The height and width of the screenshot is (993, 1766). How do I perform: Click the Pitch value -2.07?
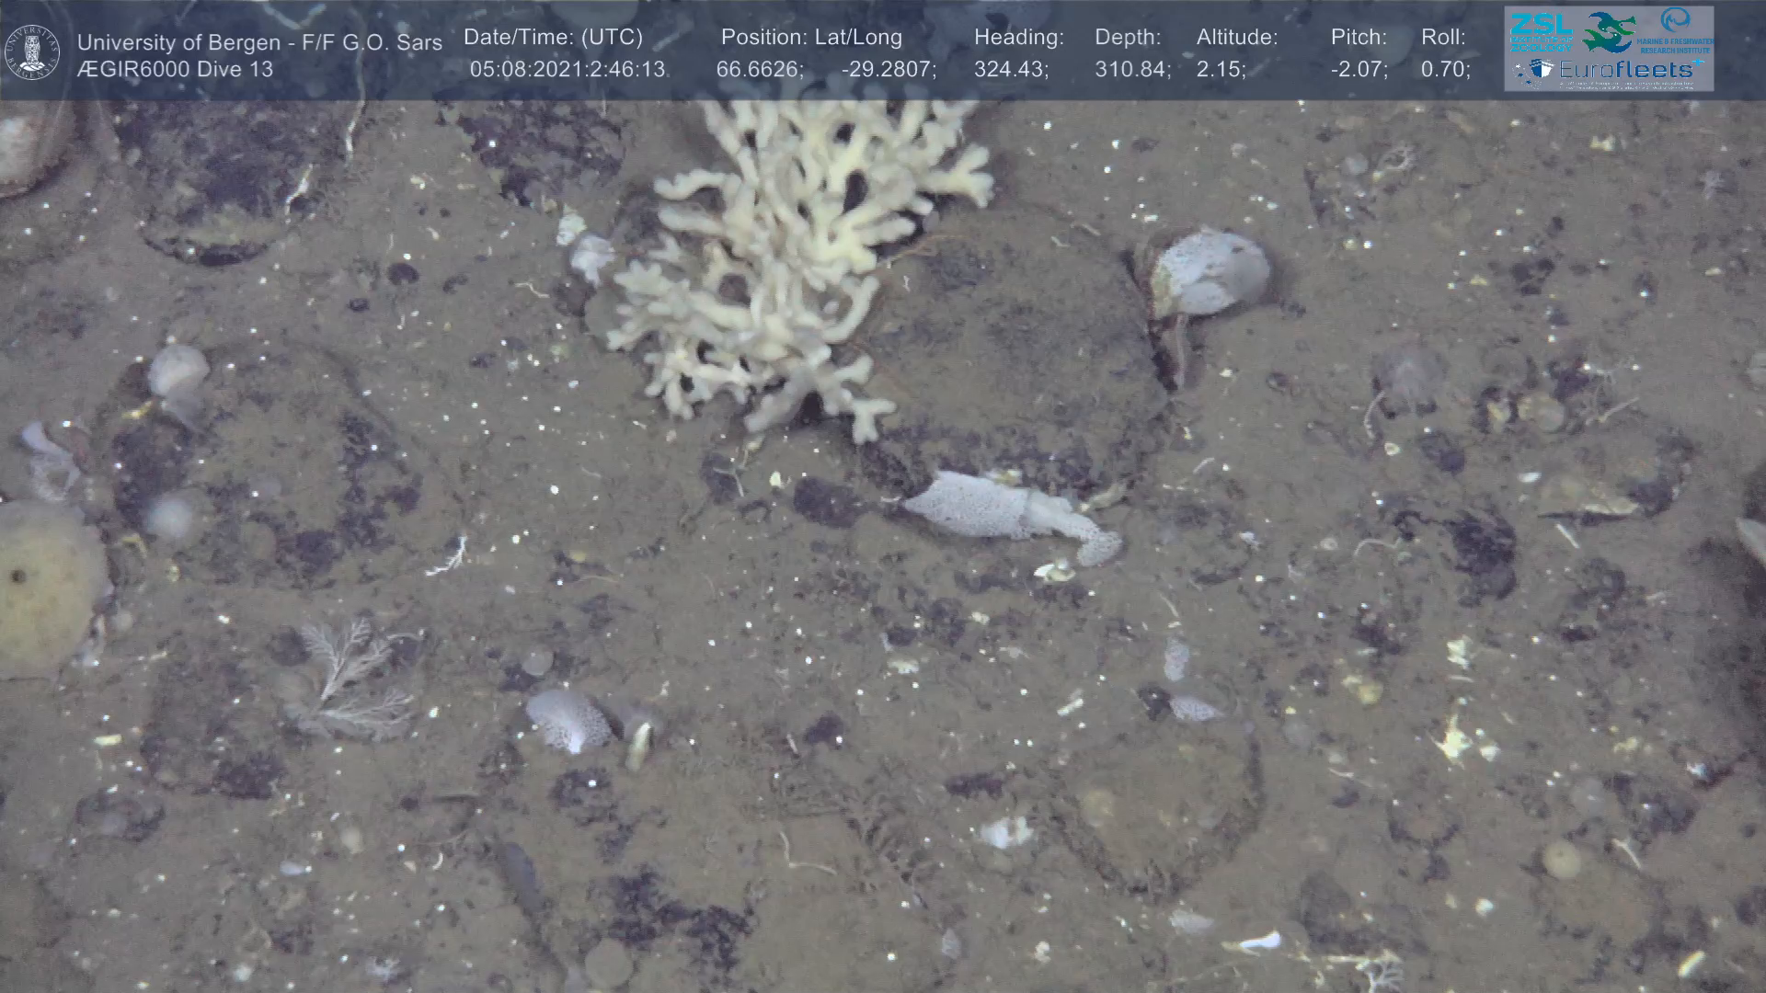tap(1358, 70)
